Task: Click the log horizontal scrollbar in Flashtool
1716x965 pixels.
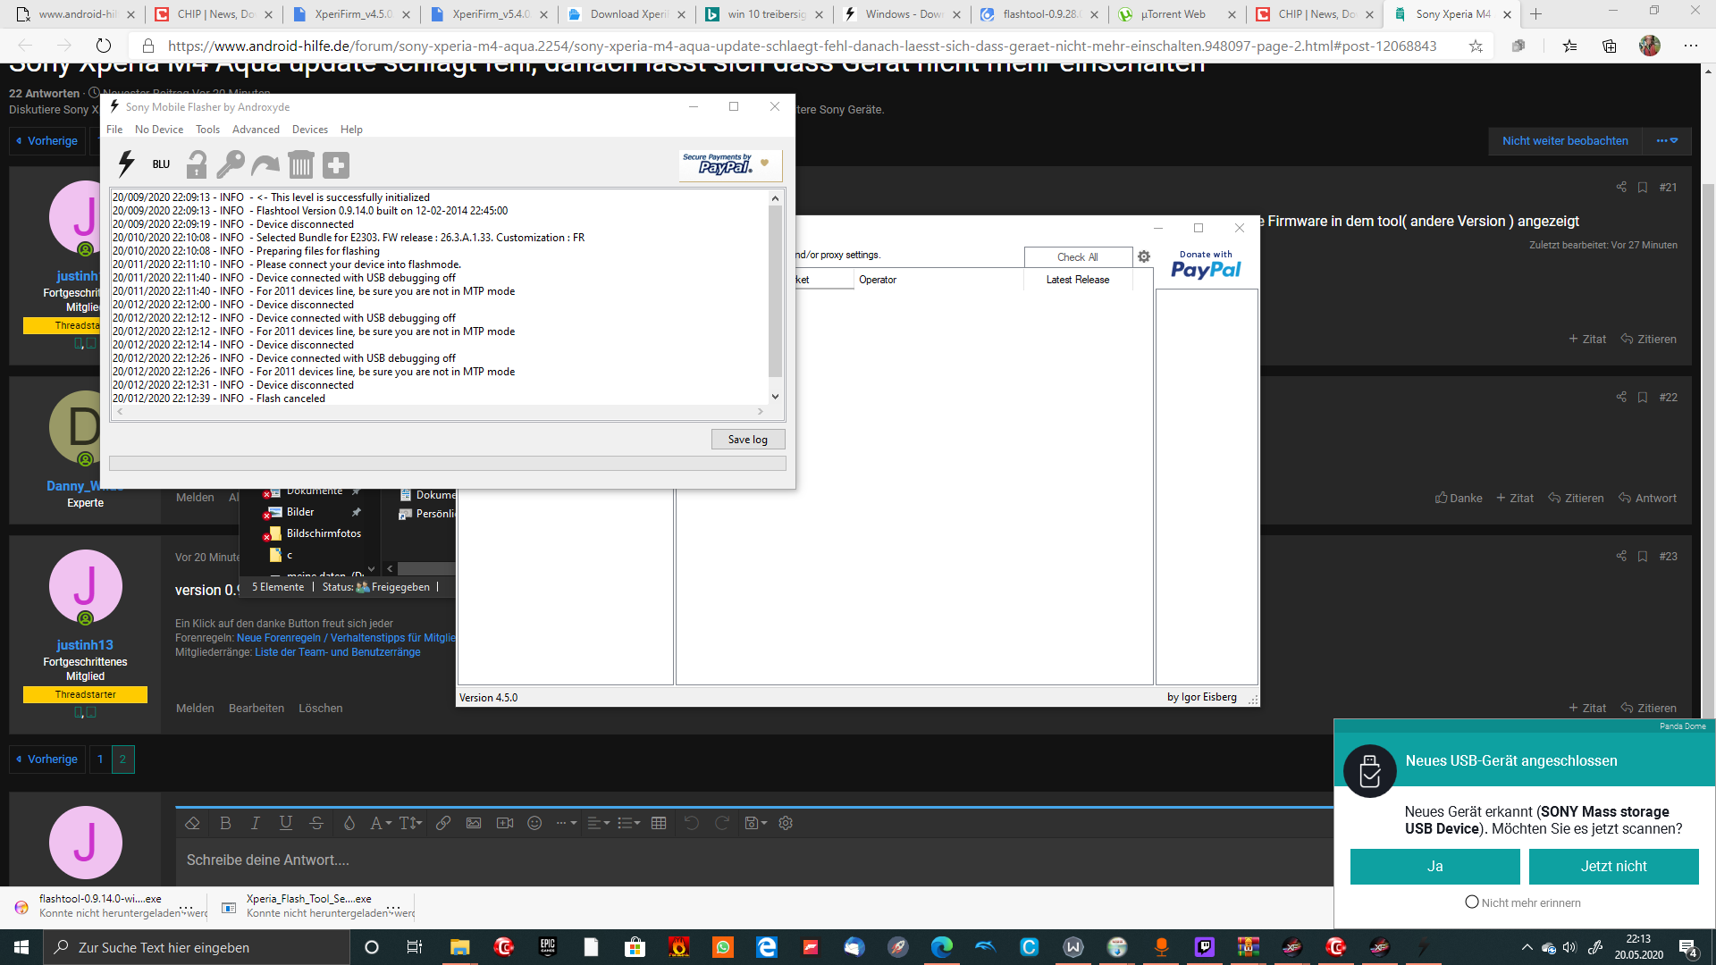Action: [440, 412]
